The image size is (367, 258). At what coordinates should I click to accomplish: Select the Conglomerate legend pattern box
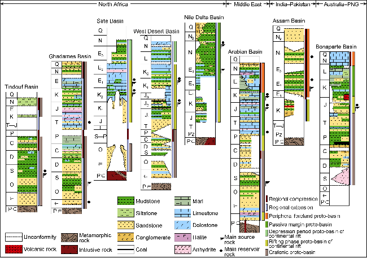coord(126,237)
